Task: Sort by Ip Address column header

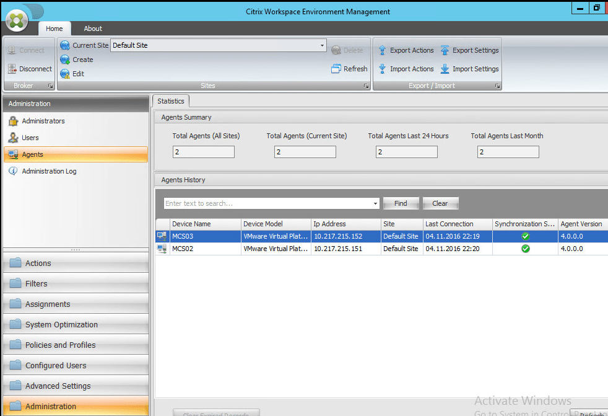Action: 346,224
